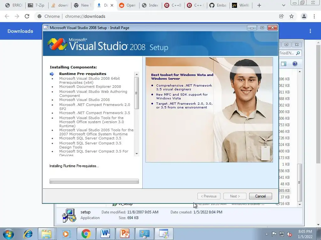
Task: Open the network tray icon
Action: pos(282,234)
